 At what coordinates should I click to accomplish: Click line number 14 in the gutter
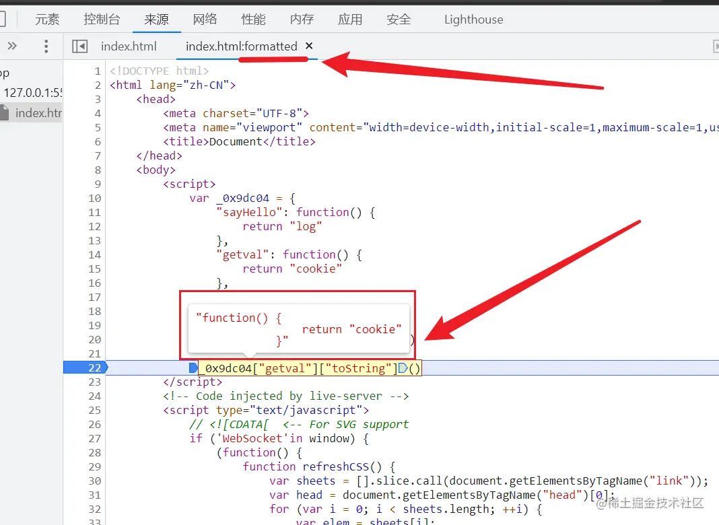coord(94,254)
